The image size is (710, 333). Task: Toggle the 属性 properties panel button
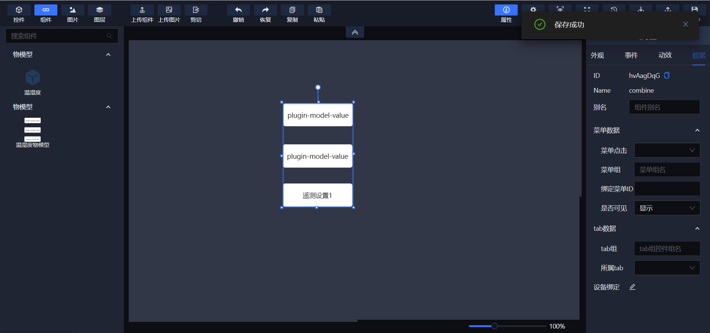(506, 14)
